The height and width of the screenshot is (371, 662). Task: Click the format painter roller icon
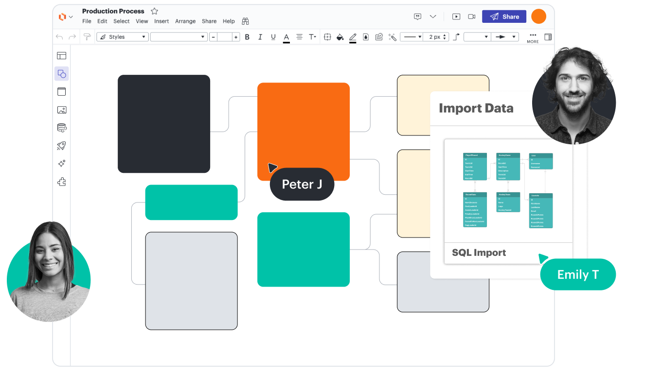(x=87, y=37)
